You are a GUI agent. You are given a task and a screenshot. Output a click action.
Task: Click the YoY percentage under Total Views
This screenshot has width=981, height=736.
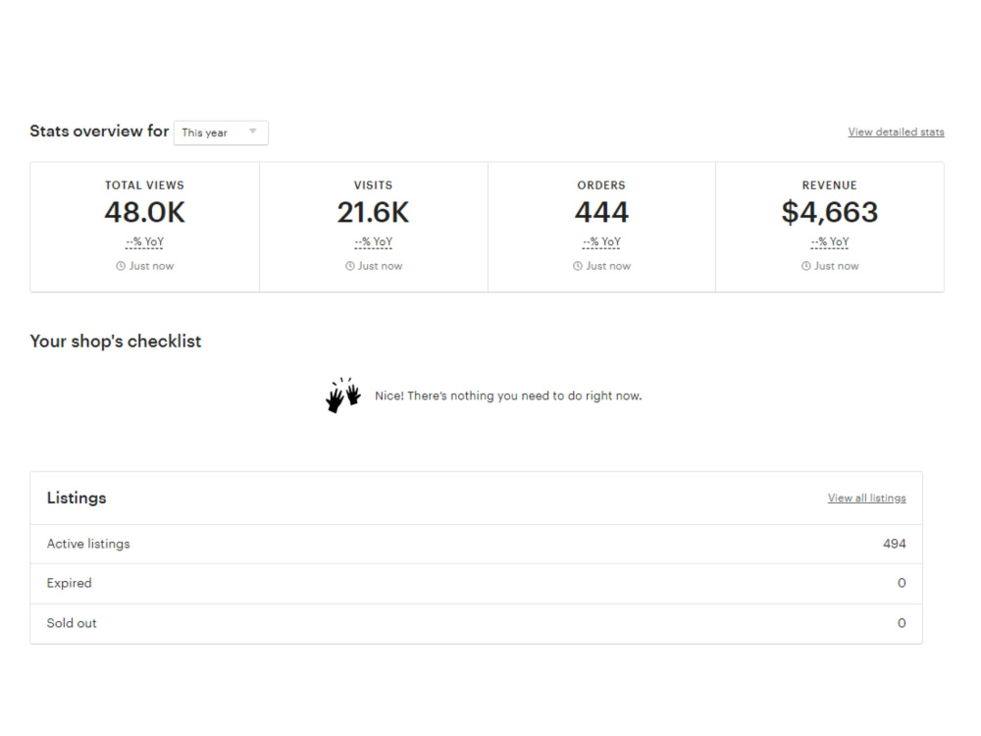pyautogui.click(x=144, y=242)
